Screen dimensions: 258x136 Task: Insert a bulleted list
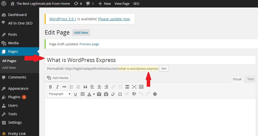tap(71, 87)
